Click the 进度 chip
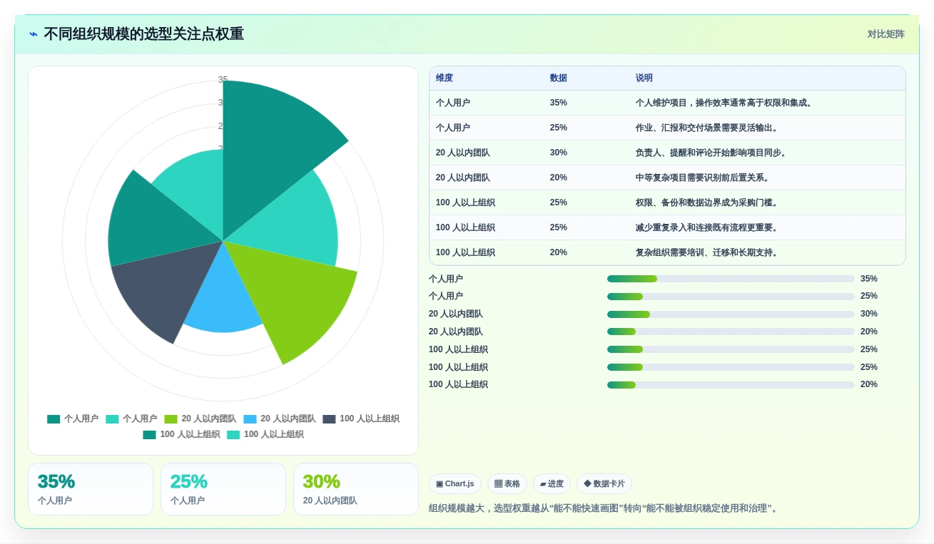Screen dimensions: 934x544 [x=552, y=484]
